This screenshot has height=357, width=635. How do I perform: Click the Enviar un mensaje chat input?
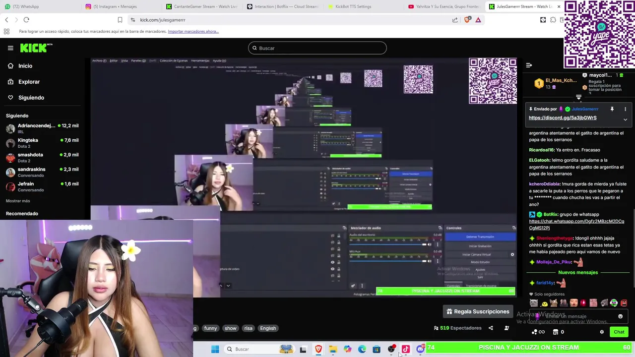(578, 316)
